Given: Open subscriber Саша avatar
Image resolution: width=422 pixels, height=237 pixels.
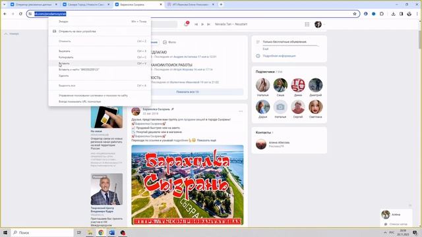Looking at the screenshot, I should [x=280, y=85].
